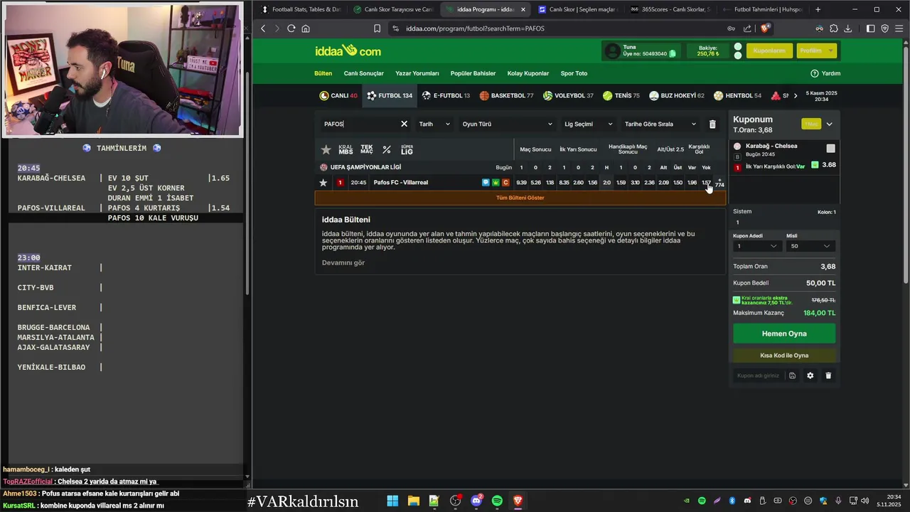Image resolution: width=910 pixels, height=512 pixels.
Task: Open the blue comment icon on Pafos match
Action: point(486,183)
